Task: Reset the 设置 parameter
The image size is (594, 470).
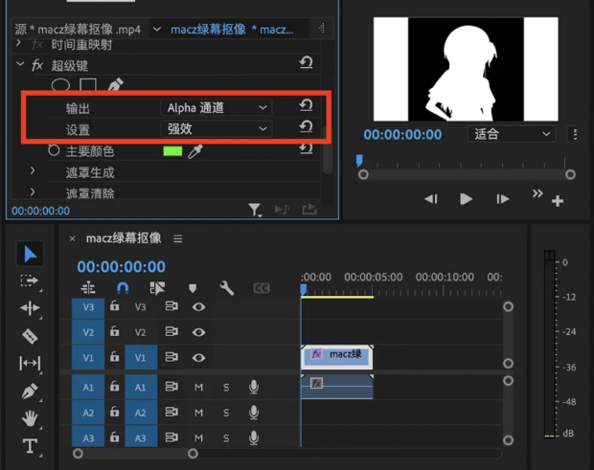Action: pyautogui.click(x=306, y=126)
